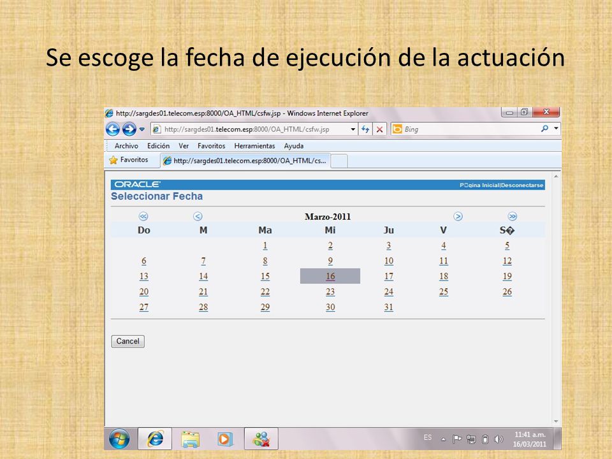Open Windows Explorer folder in taskbar
This screenshot has height=459, width=612.
(190, 439)
